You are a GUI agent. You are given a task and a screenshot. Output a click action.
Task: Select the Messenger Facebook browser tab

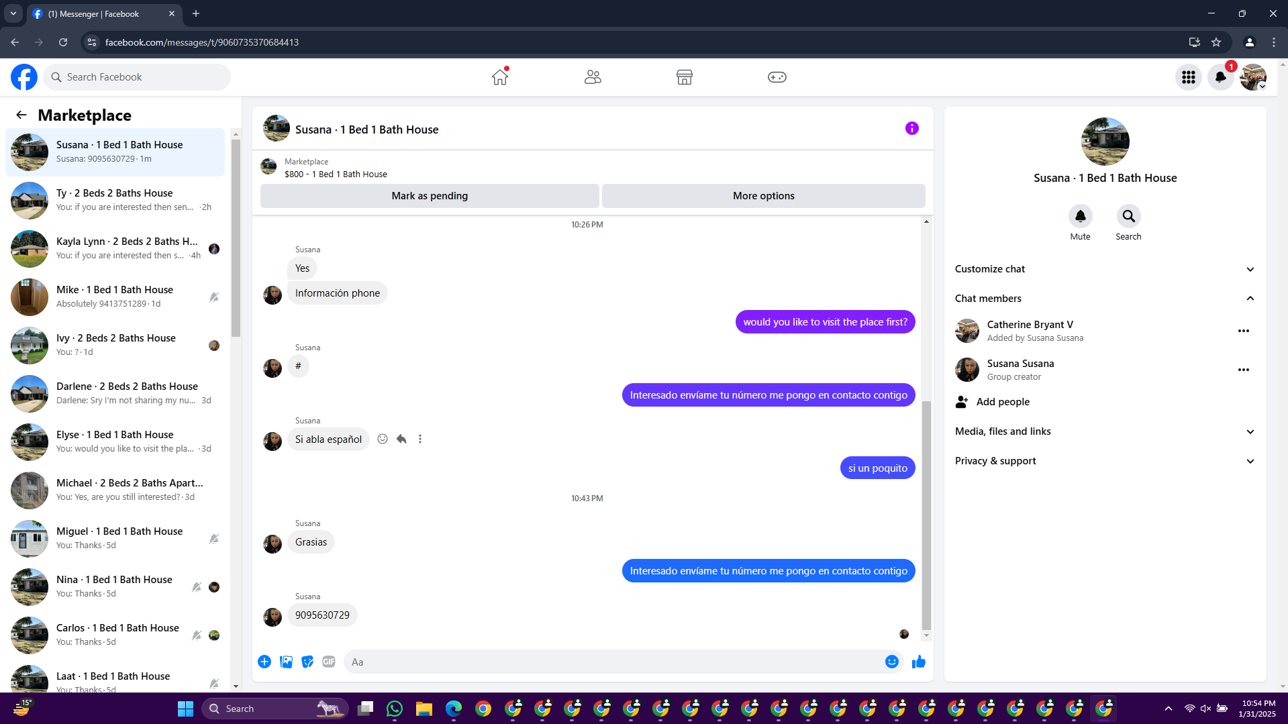point(104,13)
